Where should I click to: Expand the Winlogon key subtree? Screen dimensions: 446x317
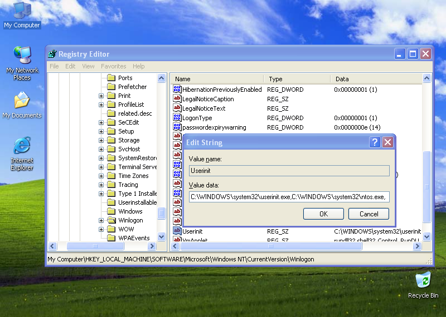tap(101, 220)
